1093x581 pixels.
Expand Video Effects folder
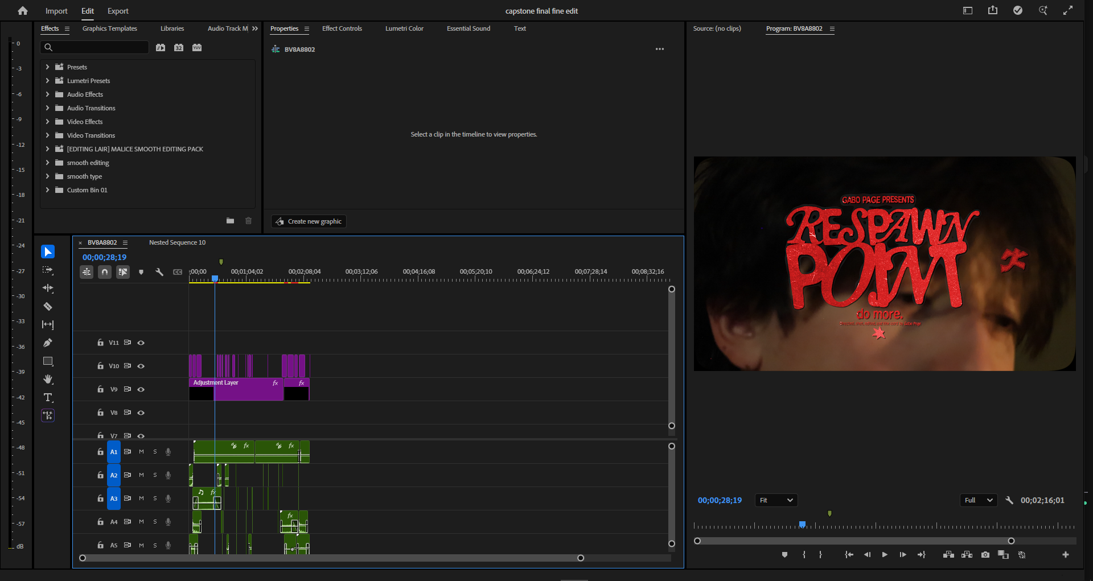pyautogui.click(x=47, y=122)
